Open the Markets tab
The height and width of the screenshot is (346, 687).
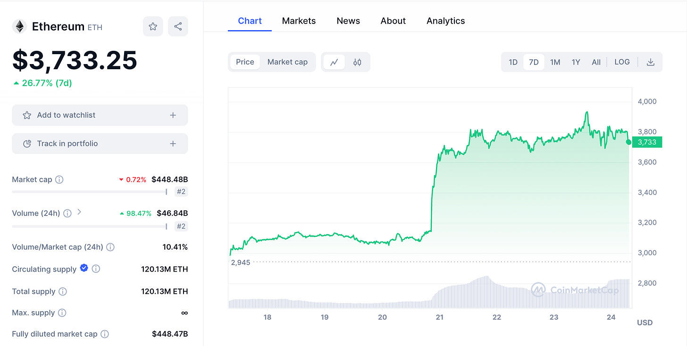point(299,21)
